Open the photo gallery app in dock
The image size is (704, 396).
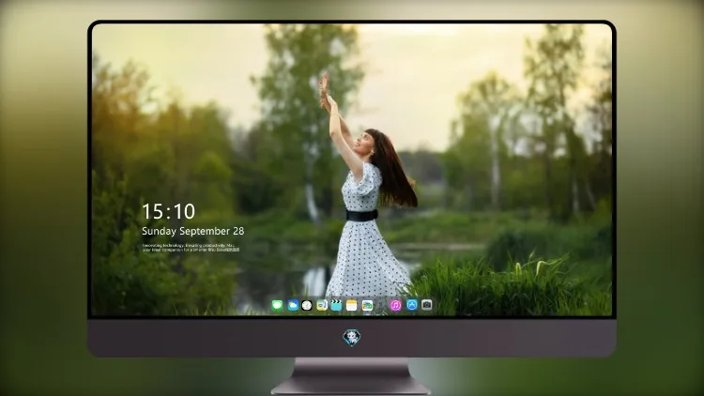[x=367, y=305]
